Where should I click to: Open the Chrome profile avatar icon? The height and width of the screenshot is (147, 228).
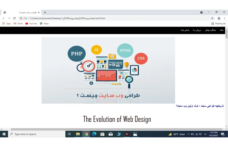point(219,18)
